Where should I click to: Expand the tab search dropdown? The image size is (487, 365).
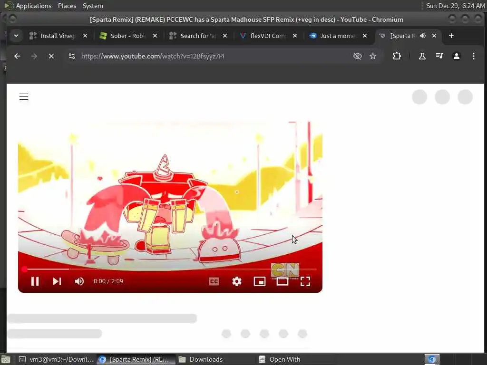16,36
